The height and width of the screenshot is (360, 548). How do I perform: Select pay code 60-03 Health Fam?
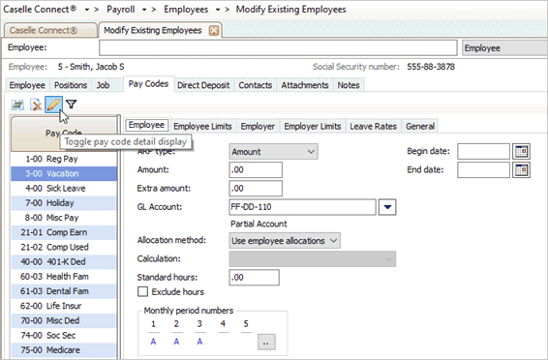coord(64,276)
